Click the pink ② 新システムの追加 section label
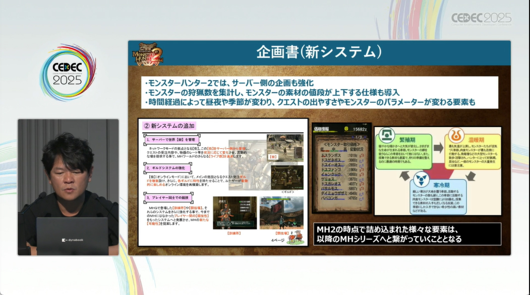The width and height of the screenshot is (530, 295). point(169,126)
